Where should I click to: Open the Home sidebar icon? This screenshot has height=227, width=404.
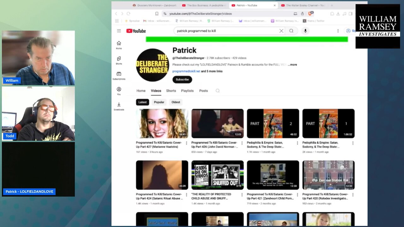[119, 45]
